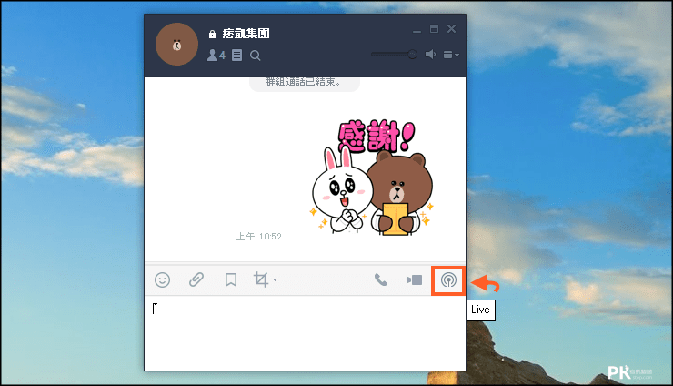Attach a file with paperclip icon
673x386 pixels.
click(196, 279)
